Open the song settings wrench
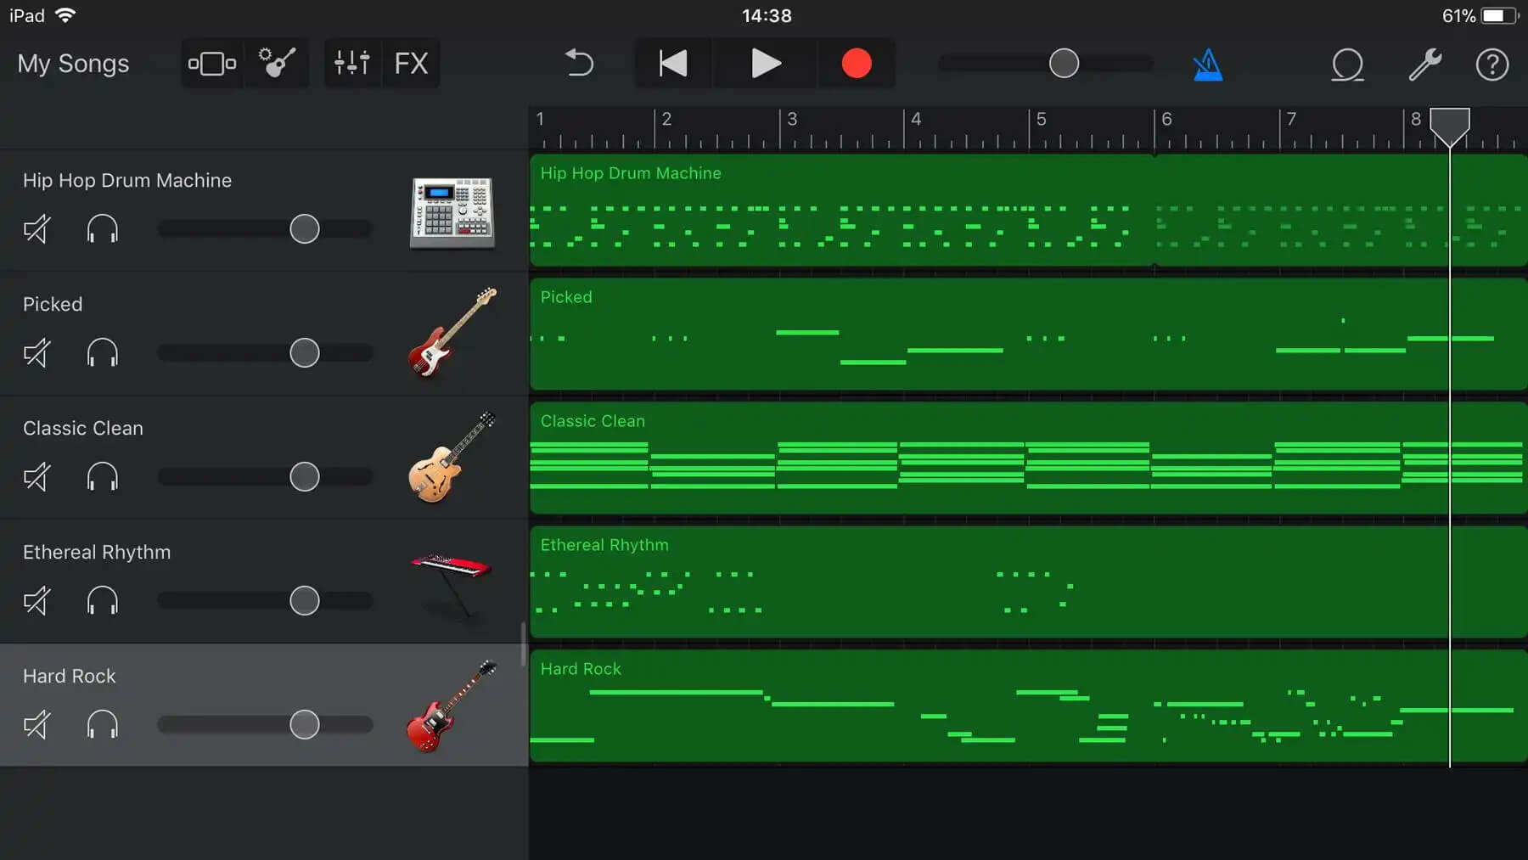Screen dimensions: 1528x860 coord(1426,64)
